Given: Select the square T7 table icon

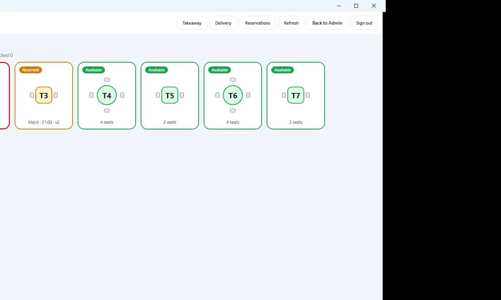Looking at the screenshot, I should (296, 95).
